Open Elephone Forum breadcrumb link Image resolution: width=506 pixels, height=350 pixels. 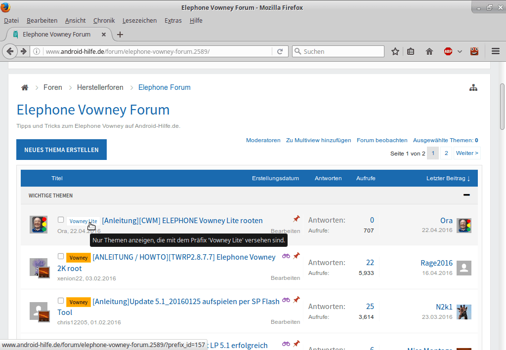click(x=164, y=87)
